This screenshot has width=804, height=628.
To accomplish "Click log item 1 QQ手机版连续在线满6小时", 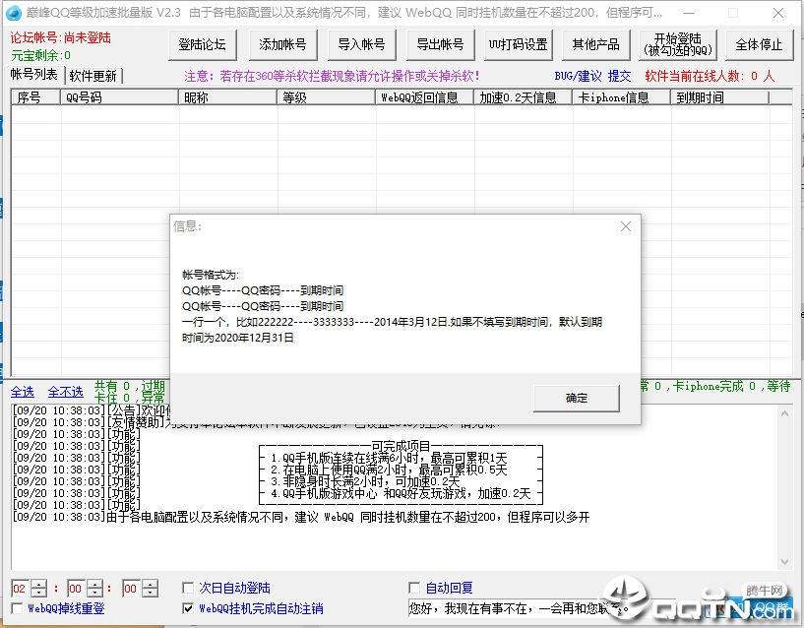I will point(389,458).
